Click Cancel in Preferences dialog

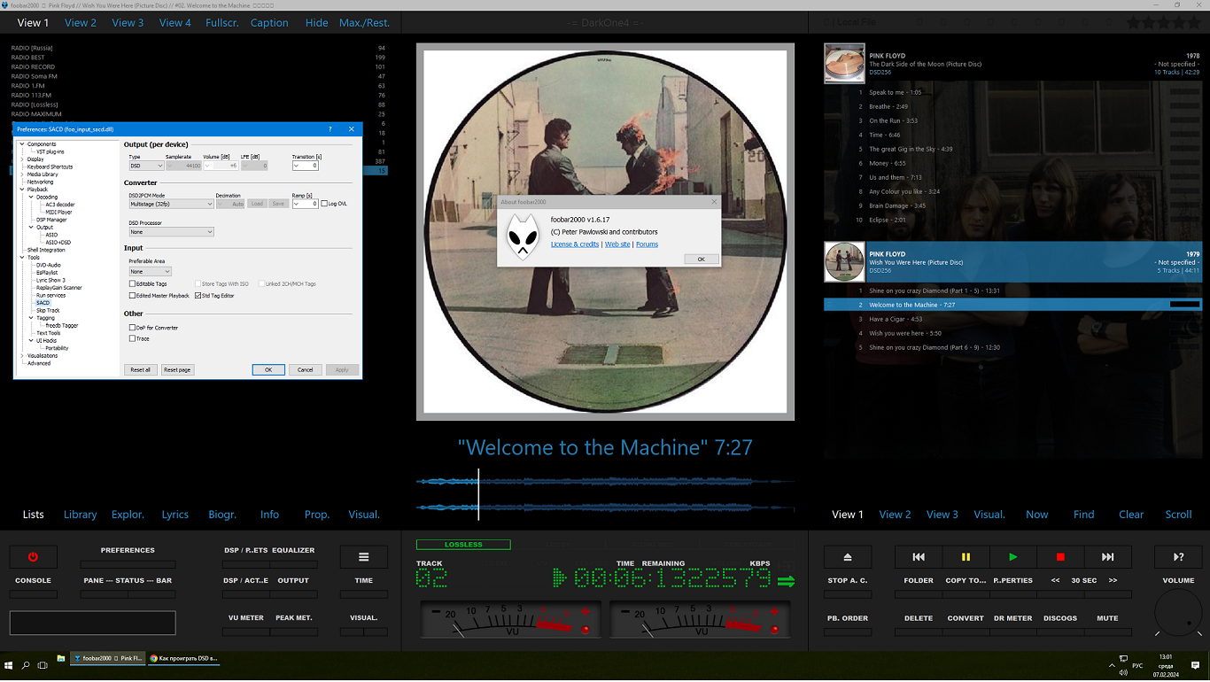coord(305,369)
